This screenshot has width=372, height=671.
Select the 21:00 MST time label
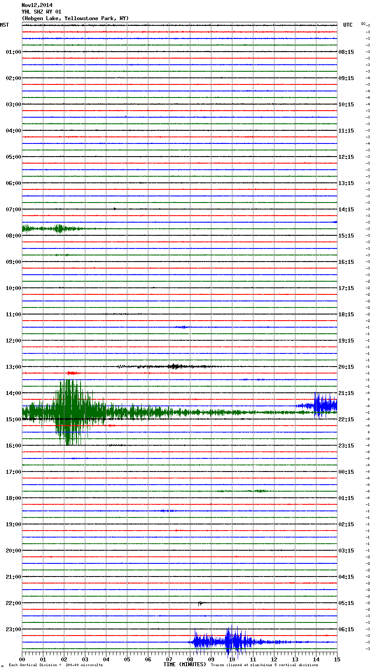tap(13, 577)
